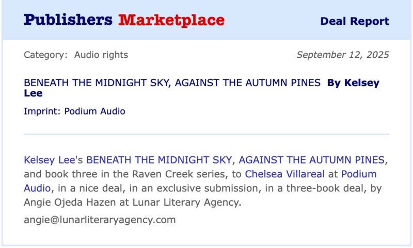Click the Audio rights category value
Screen dimensions: 413x248
(101, 55)
